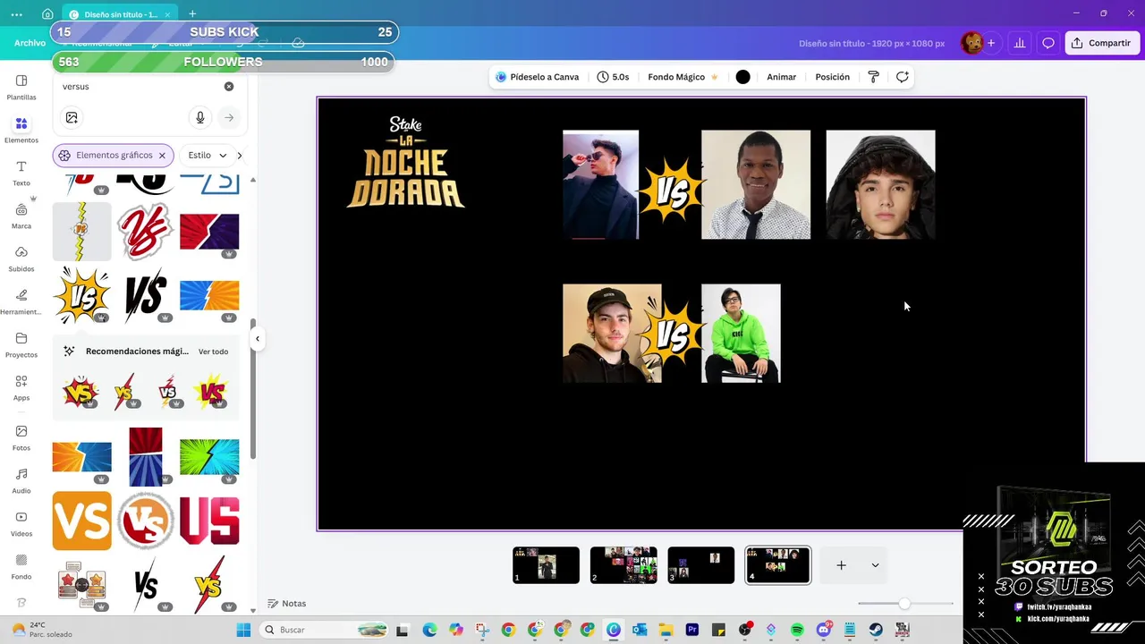The height and width of the screenshot is (644, 1145).
Task: Open Spotify from the taskbar
Action: (797, 630)
